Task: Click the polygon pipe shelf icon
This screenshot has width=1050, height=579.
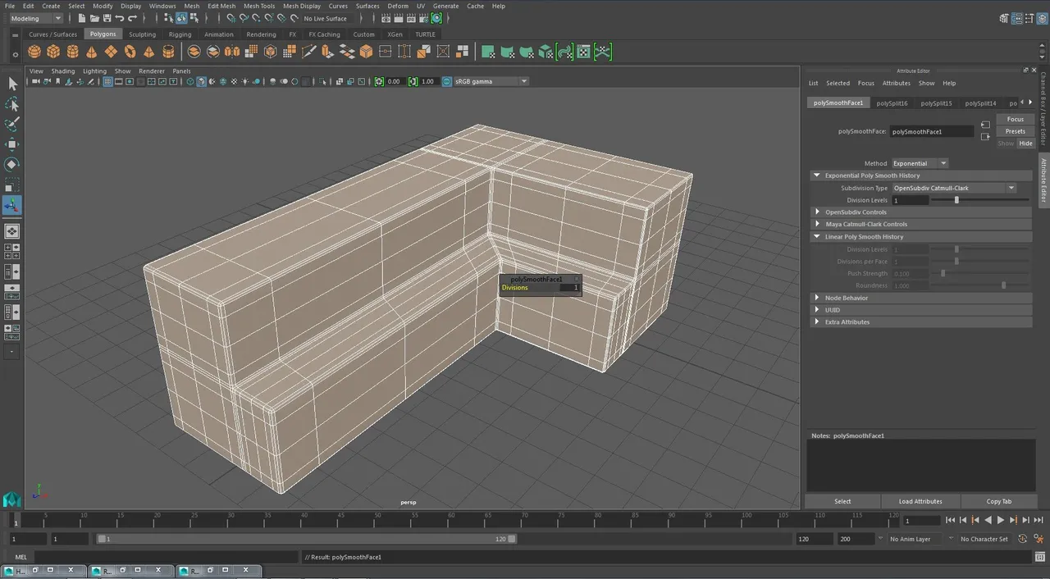Action: point(168,52)
